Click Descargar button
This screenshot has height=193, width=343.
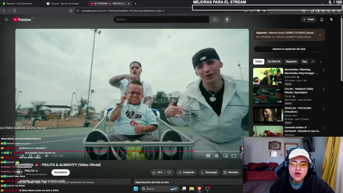209,172
